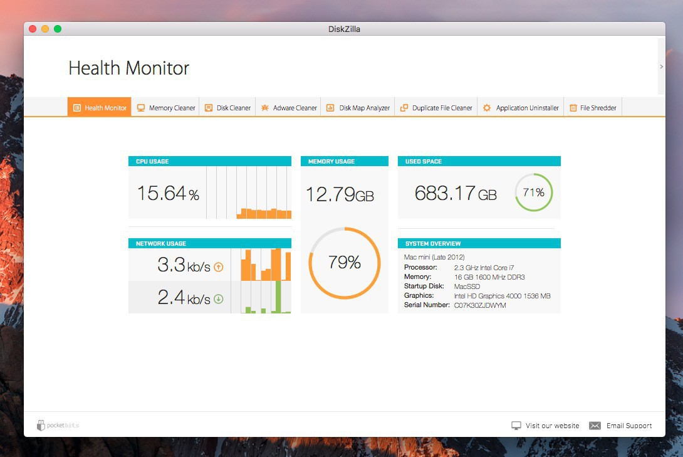Click the Adware Cleaner bug icon
This screenshot has height=457, width=683.
point(265,108)
